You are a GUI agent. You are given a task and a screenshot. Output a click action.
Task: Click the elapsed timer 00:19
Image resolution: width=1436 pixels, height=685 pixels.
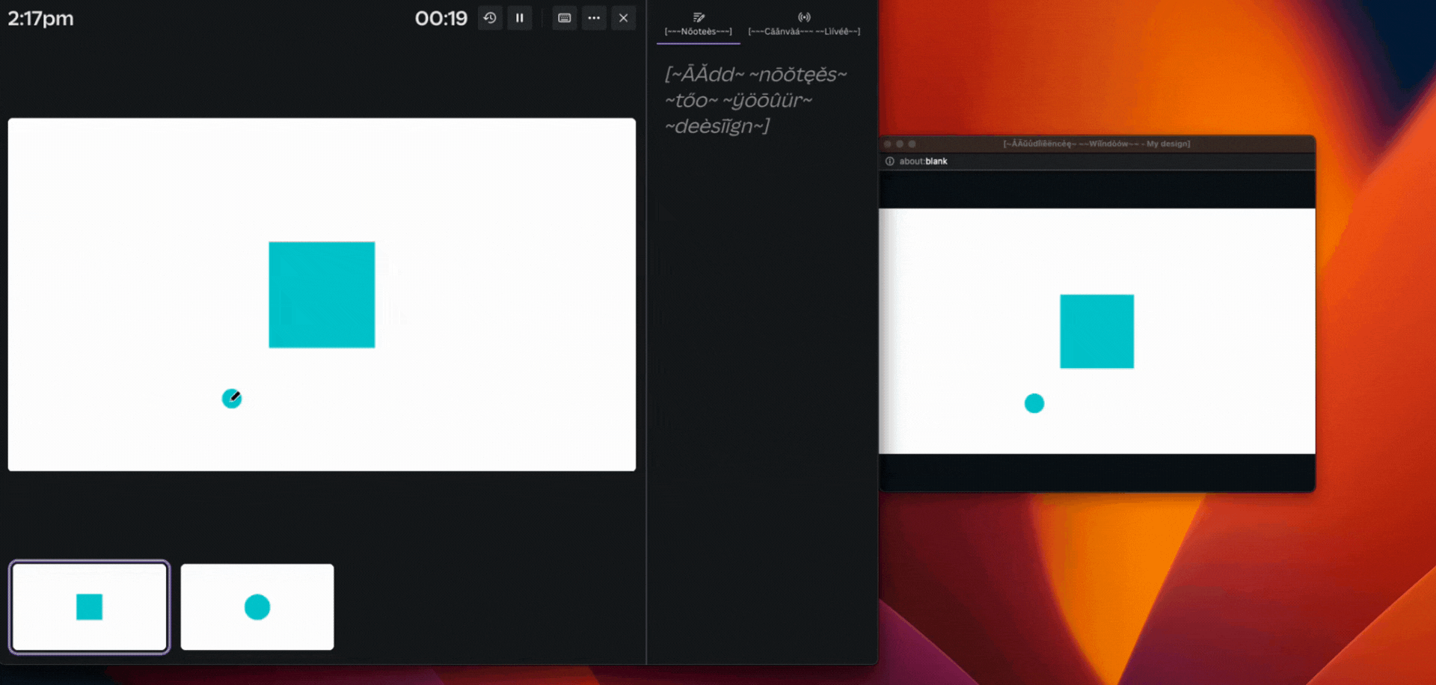click(x=441, y=18)
